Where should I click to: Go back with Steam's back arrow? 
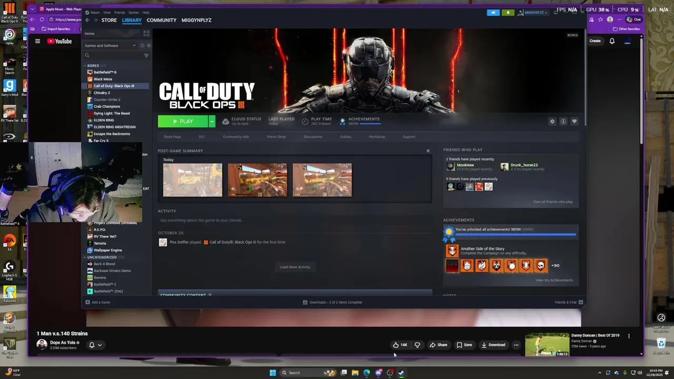click(87, 20)
